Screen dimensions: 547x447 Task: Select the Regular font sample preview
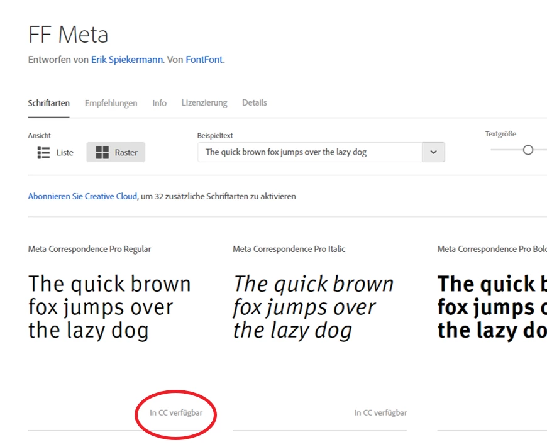point(109,307)
